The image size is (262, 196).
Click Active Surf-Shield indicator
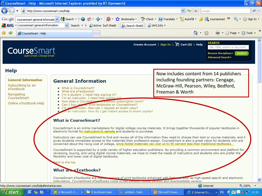pos(103,26)
